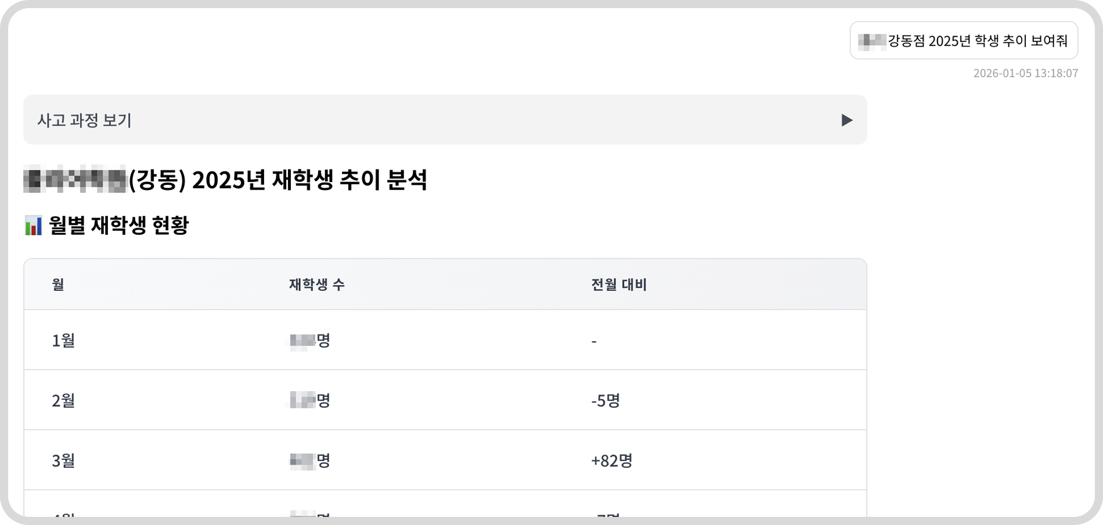Click the 월 column header
The image size is (1103, 525).
56,285
